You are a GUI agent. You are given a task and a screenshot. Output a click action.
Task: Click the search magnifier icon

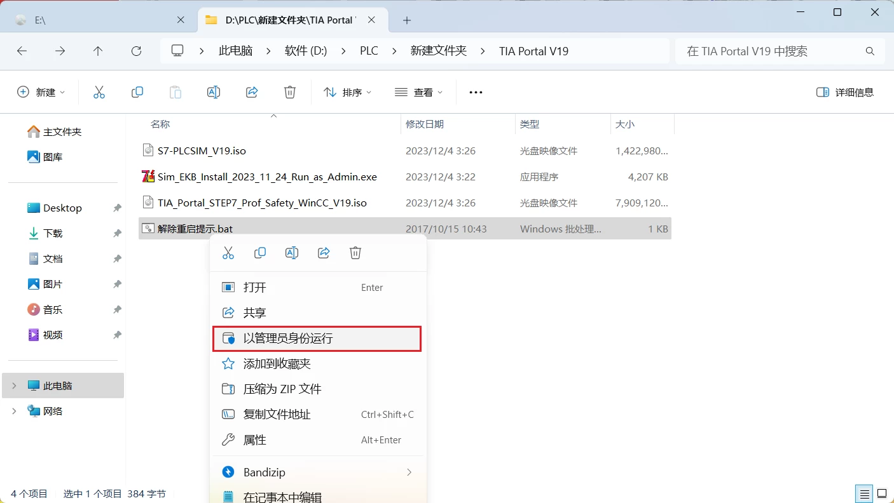[x=870, y=51]
